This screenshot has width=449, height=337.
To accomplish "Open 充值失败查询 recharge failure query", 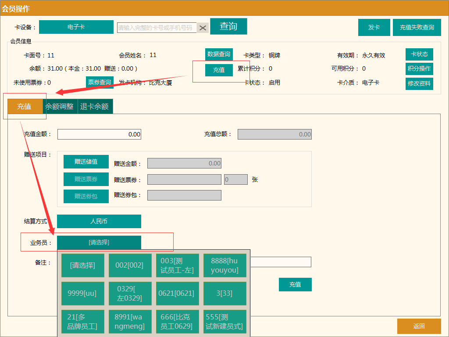I will click(x=417, y=27).
